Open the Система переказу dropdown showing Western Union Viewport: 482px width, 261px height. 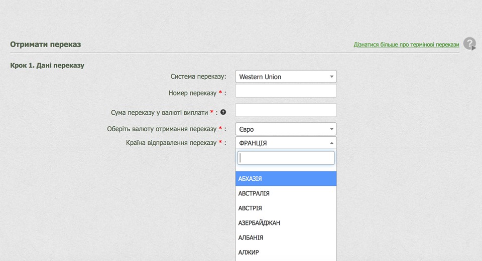click(x=286, y=77)
